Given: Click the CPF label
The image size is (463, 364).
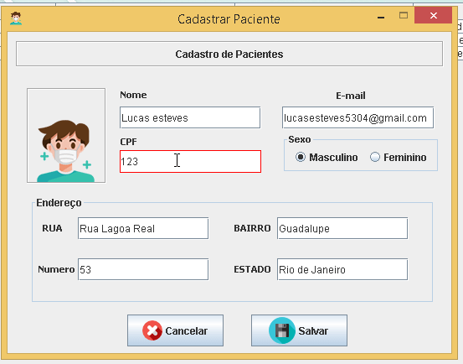Looking at the screenshot, I should coord(128,142).
